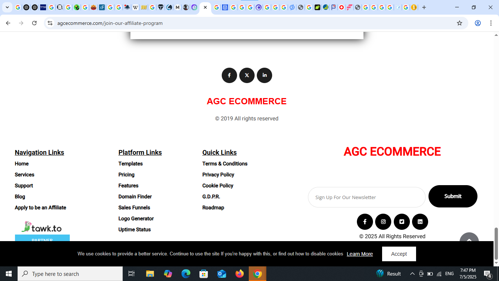Launch Microsoft Edge from the taskbar
The width and height of the screenshot is (499, 281).
click(x=186, y=274)
